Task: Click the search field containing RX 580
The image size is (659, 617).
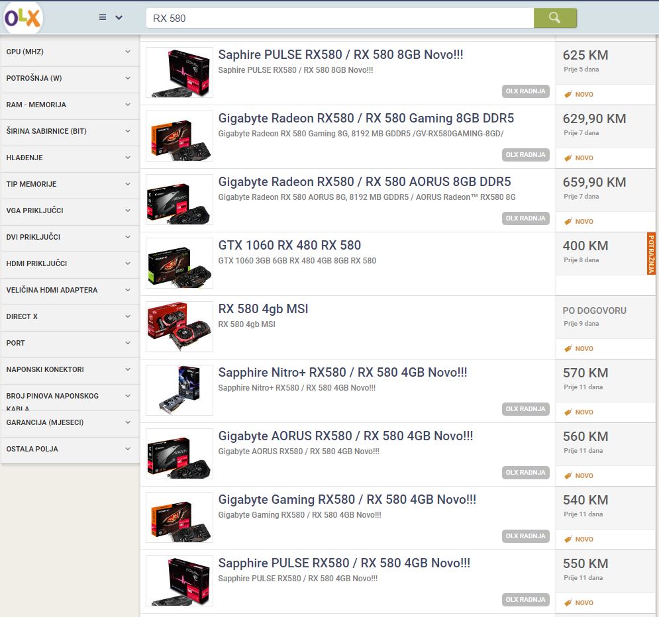Action: click(x=339, y=19)
